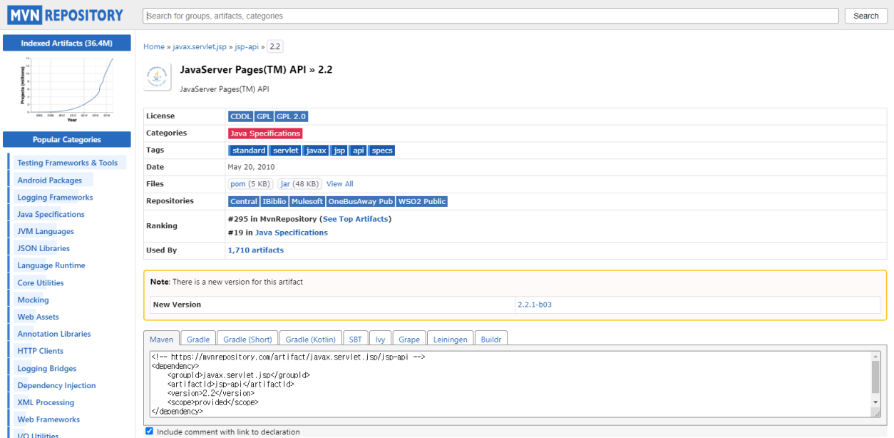
Task: Open XML Processing category
Action: point(46,403)
